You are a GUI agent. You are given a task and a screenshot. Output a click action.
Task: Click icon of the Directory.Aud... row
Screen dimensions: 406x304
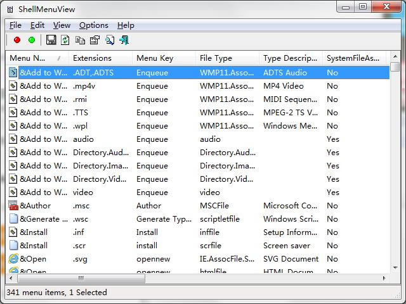point(13,152)
